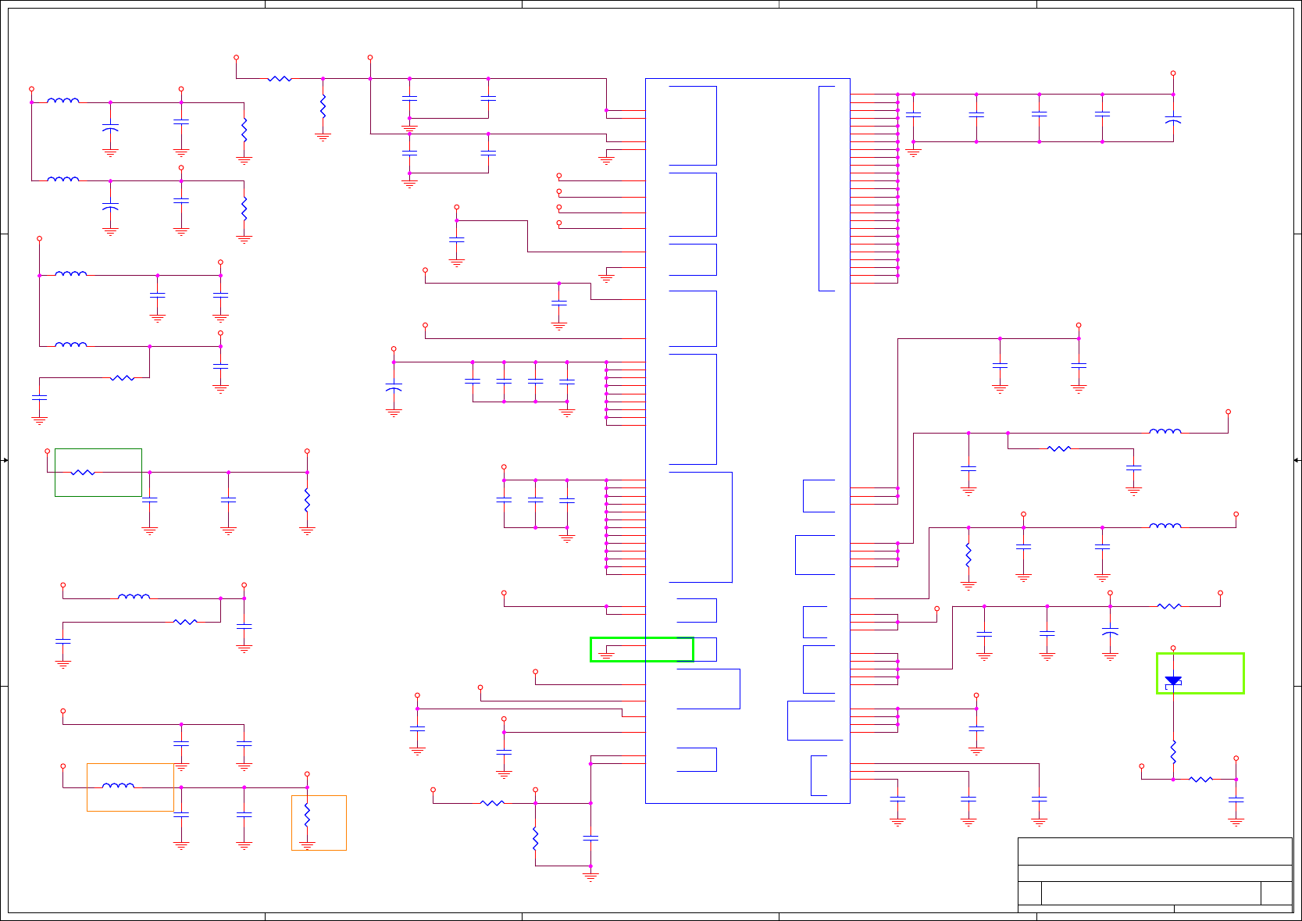Select the grounded vertical resistor inside the orange rectangle
The image size is (1302, 921).
pos(307,815)
